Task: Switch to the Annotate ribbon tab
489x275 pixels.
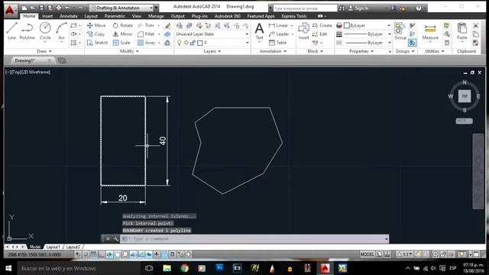Action: [x=68, y=16]
